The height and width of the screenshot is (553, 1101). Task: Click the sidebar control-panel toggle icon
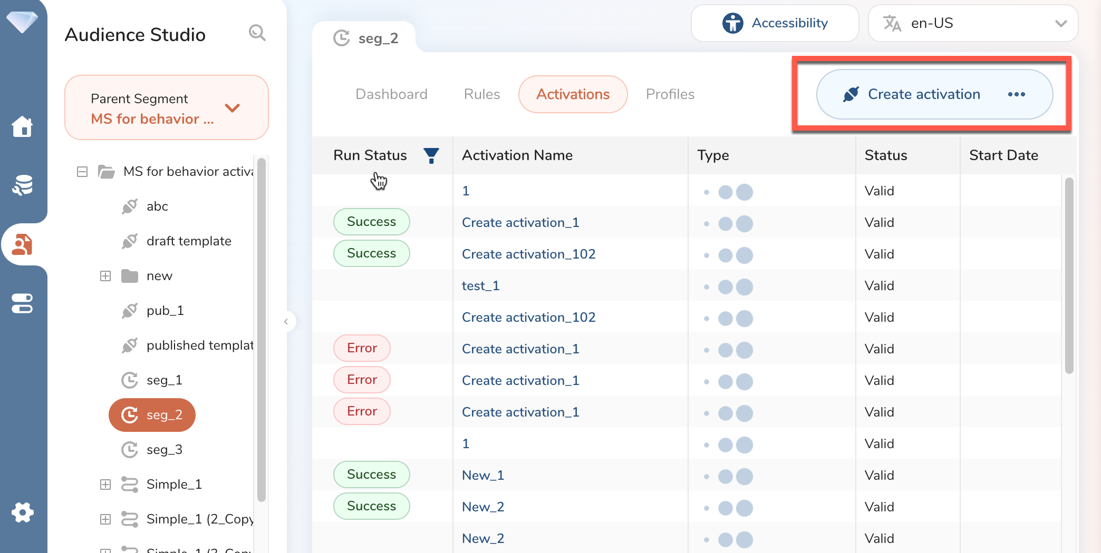coord(22,303)
